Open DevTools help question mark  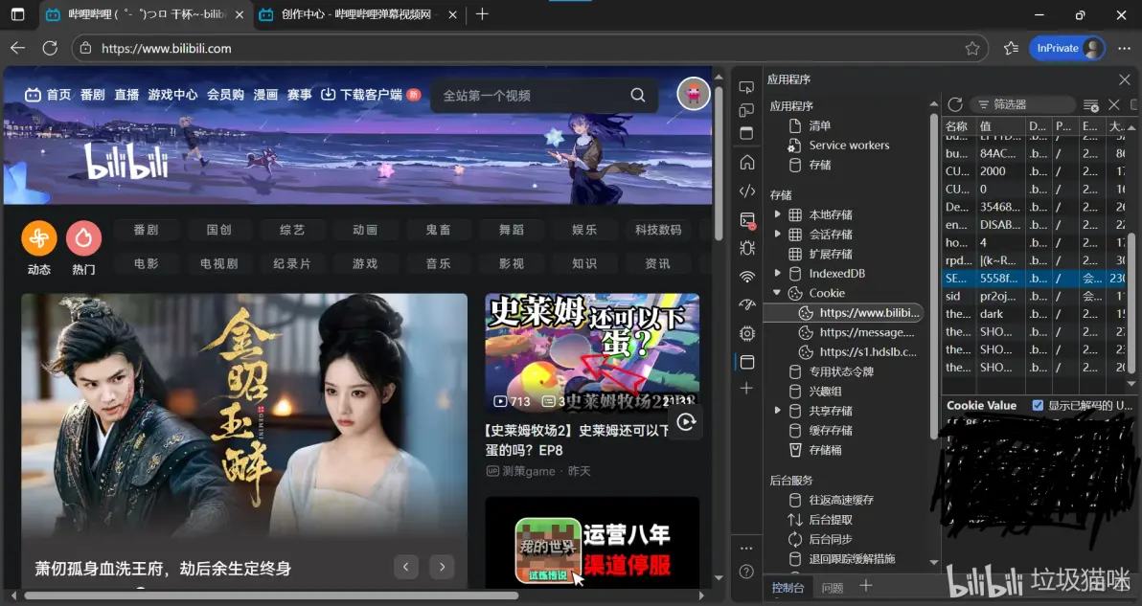tap(746, 572)
